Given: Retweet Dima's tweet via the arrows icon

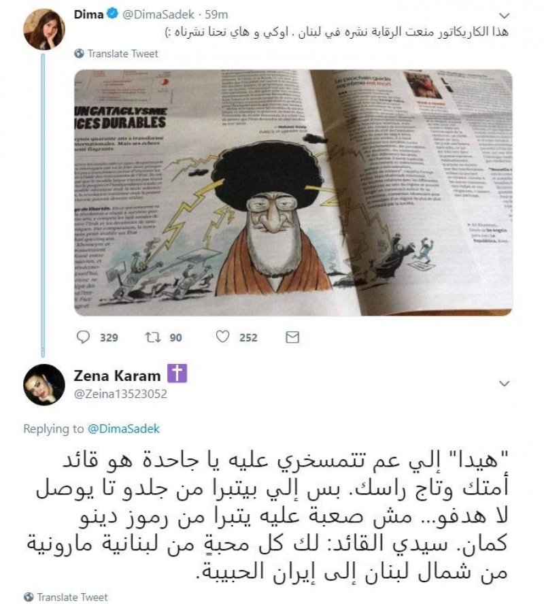Looking at the screenshot, I should 152,337.
